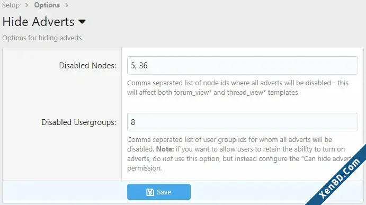Click the 'Can hide adverts' permission text
The height and width of the screenshot is (205, 366).
326,158
